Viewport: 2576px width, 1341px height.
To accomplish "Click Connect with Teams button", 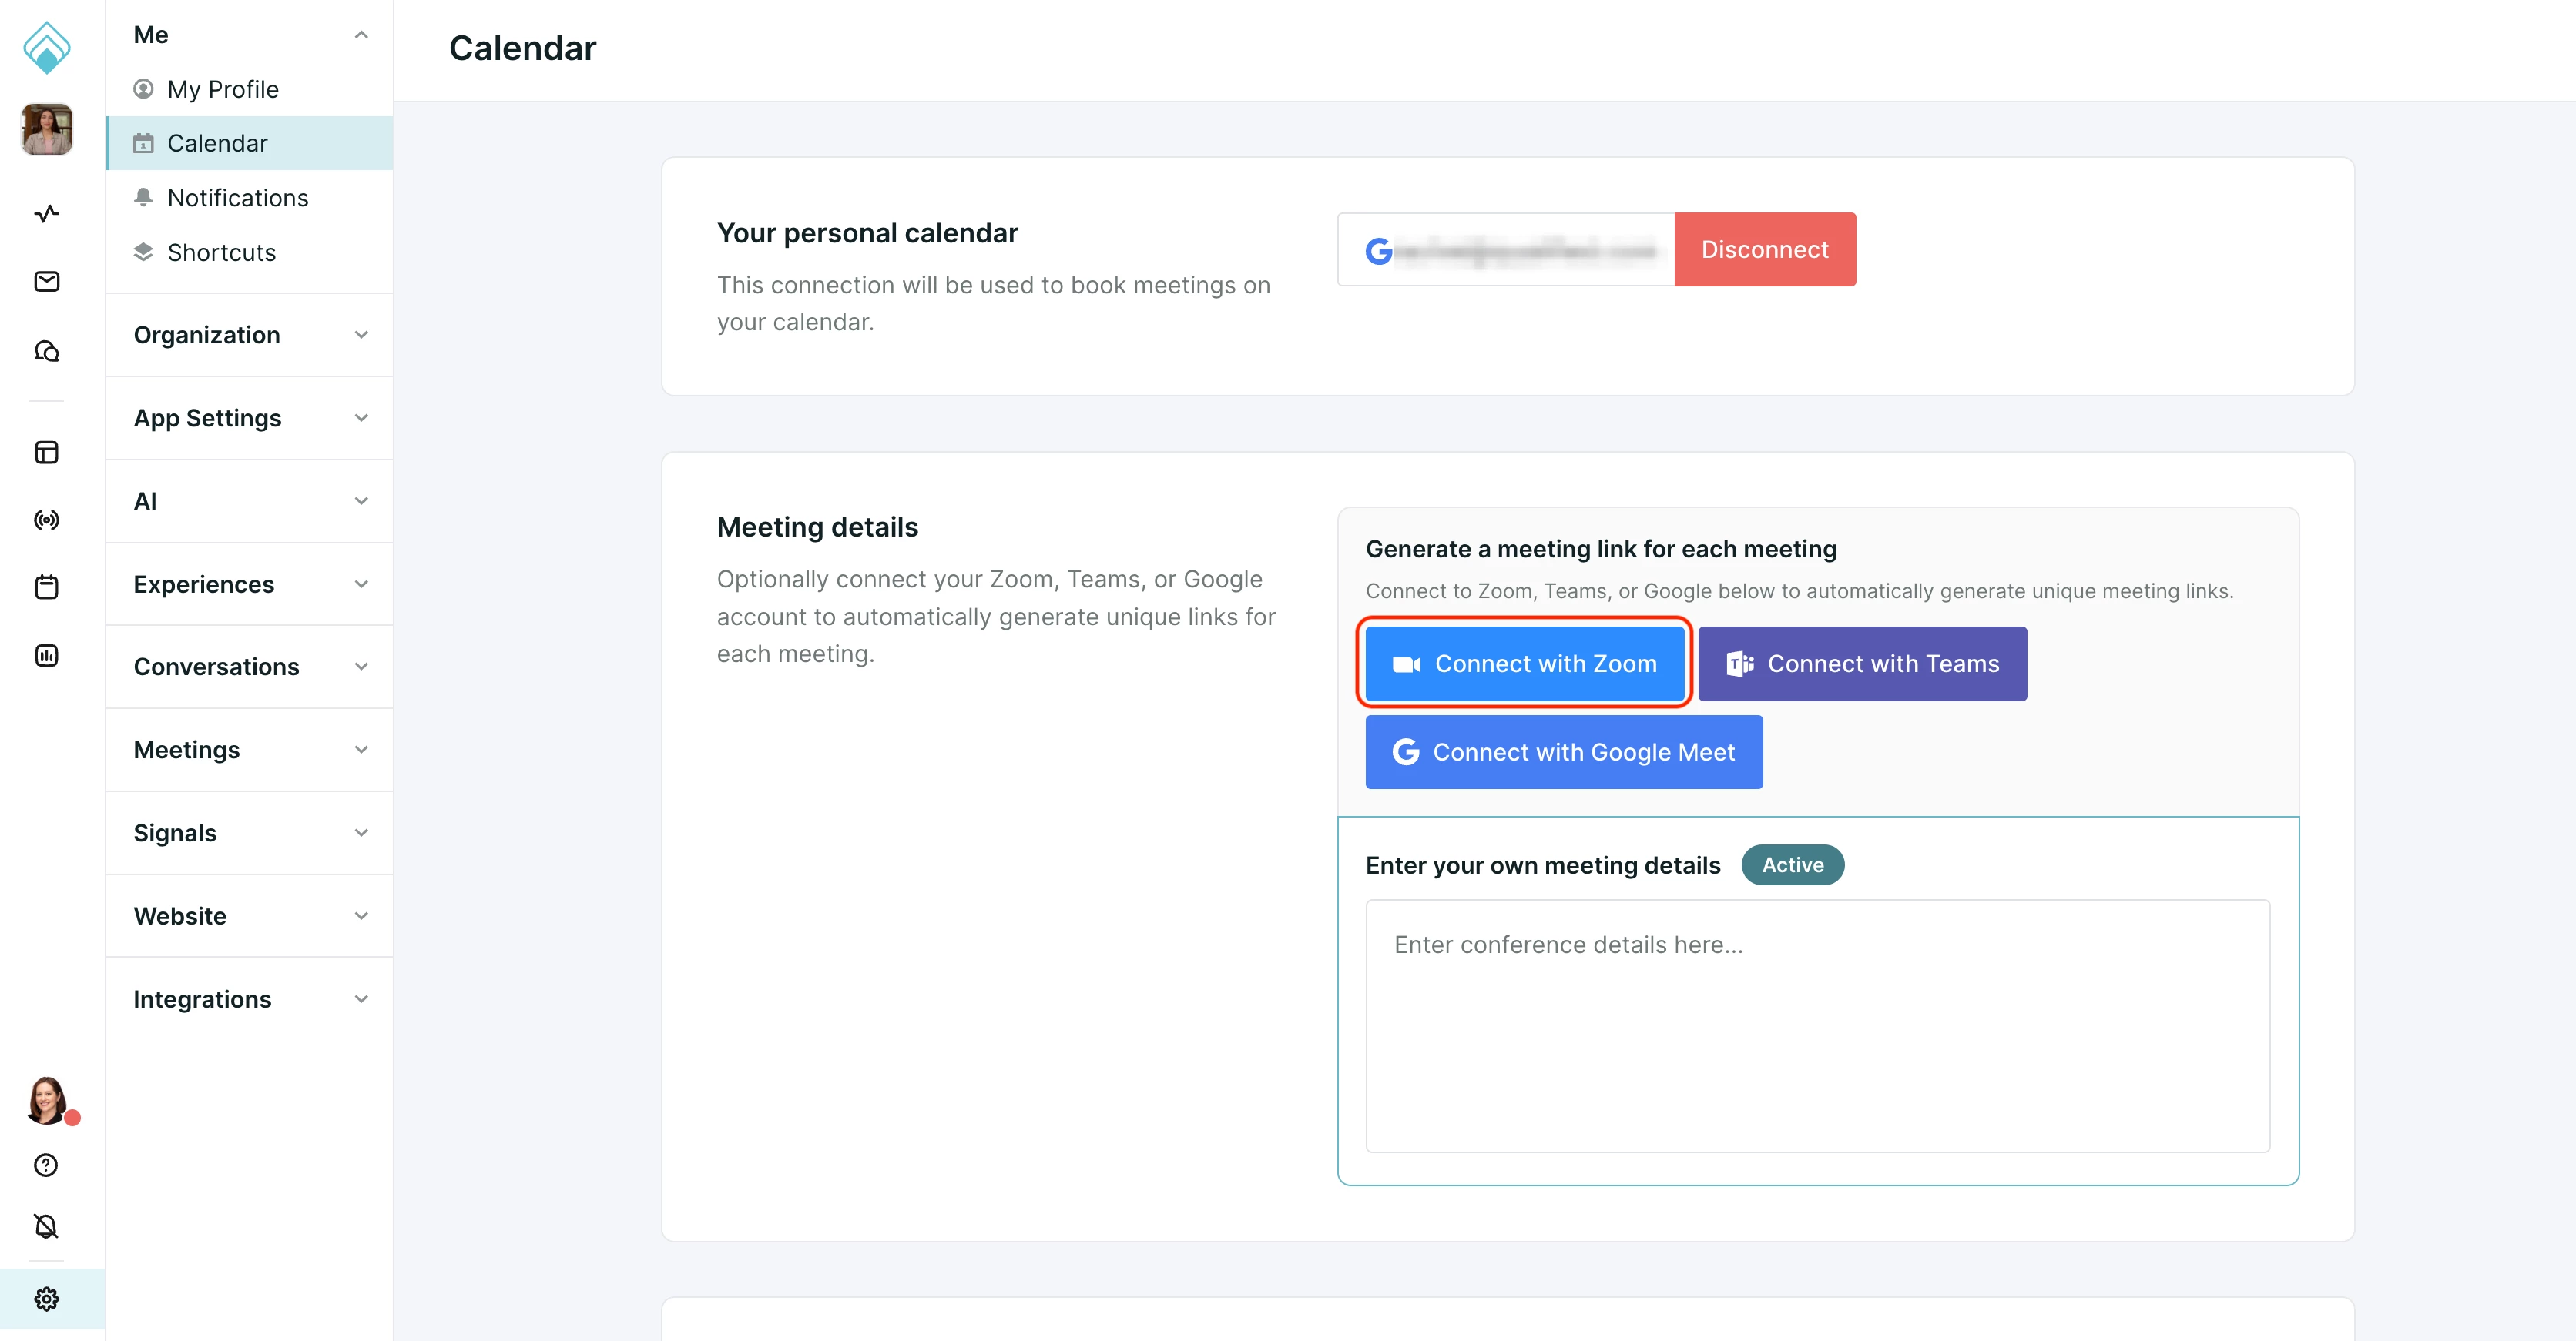I will click(x=1861, y=664).
